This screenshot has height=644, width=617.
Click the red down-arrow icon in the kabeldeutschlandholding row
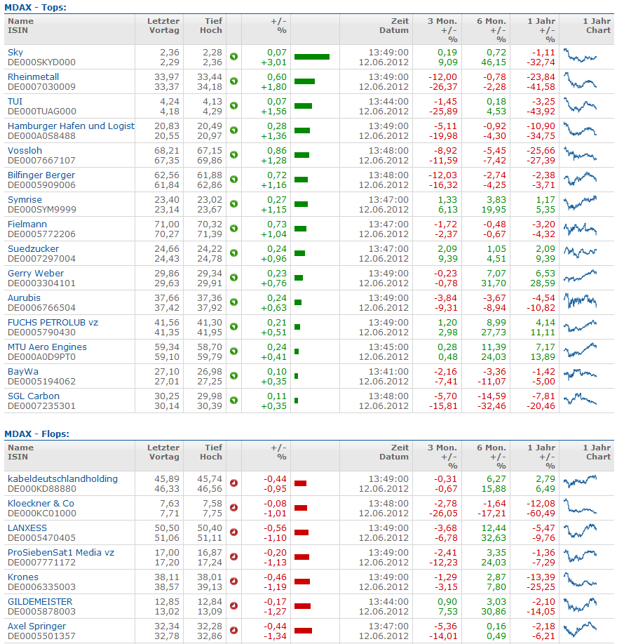[x=233, y=483]
